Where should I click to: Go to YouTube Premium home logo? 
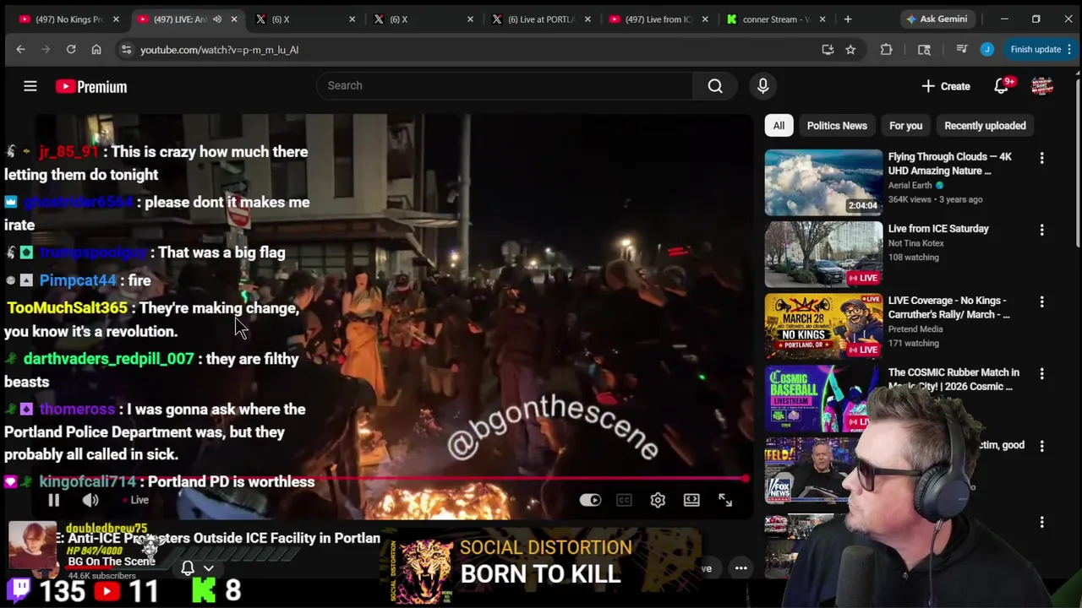(x=91, y=86)
